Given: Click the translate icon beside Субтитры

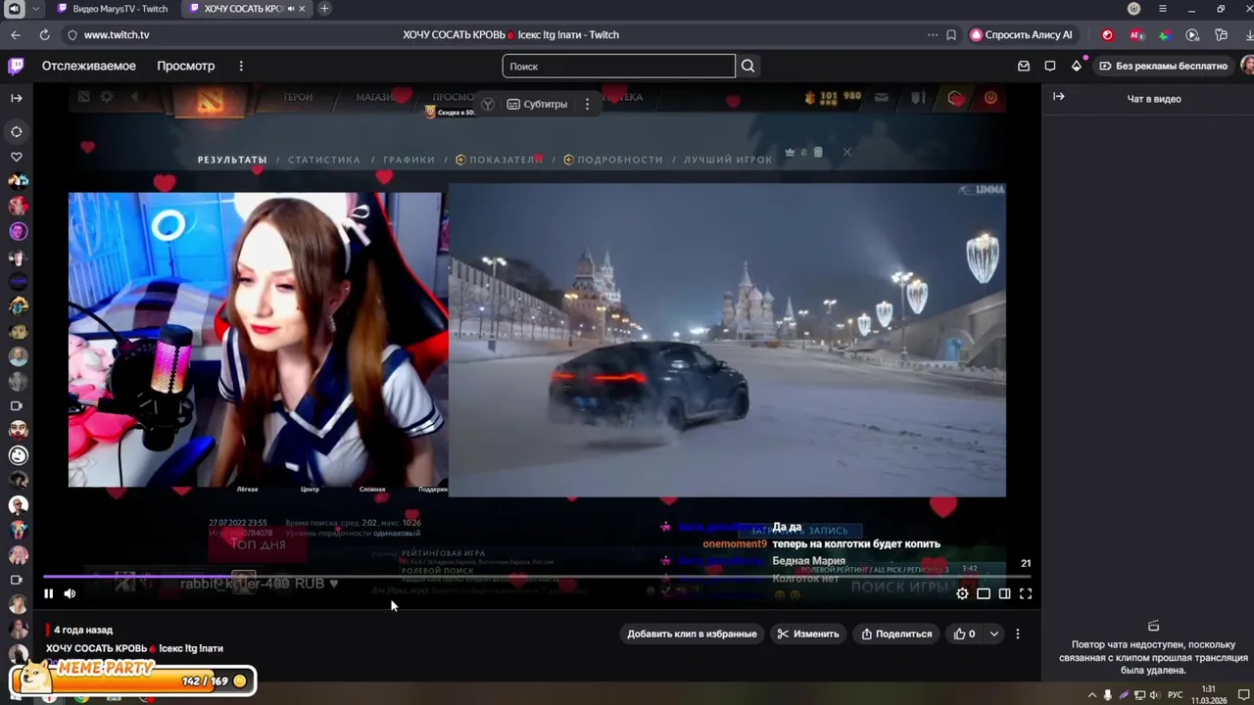Looking at the screenshot, I should (x=487, y=104).
